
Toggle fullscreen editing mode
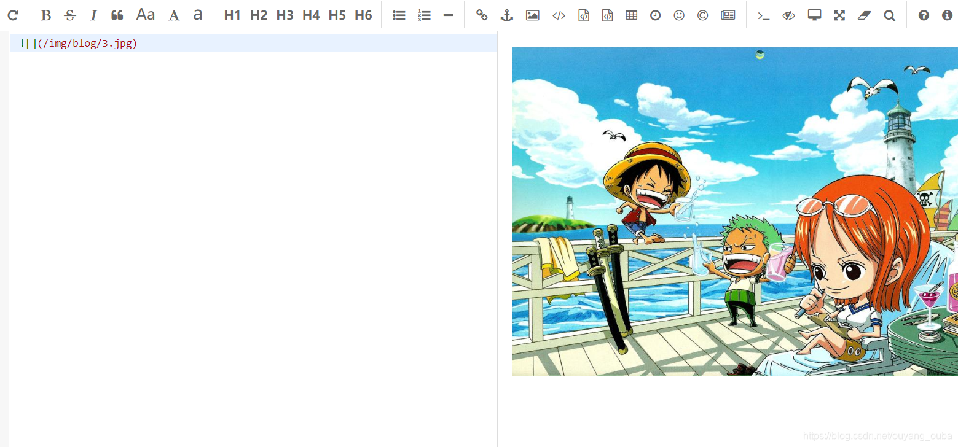(x=839, y=15)
